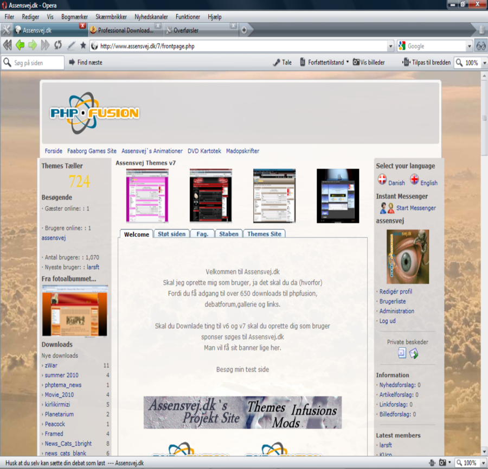Viewport: 488px width, 469px height.
Task: Open the Filer menu
Action: pyautogui.click(x=9, y=17)
